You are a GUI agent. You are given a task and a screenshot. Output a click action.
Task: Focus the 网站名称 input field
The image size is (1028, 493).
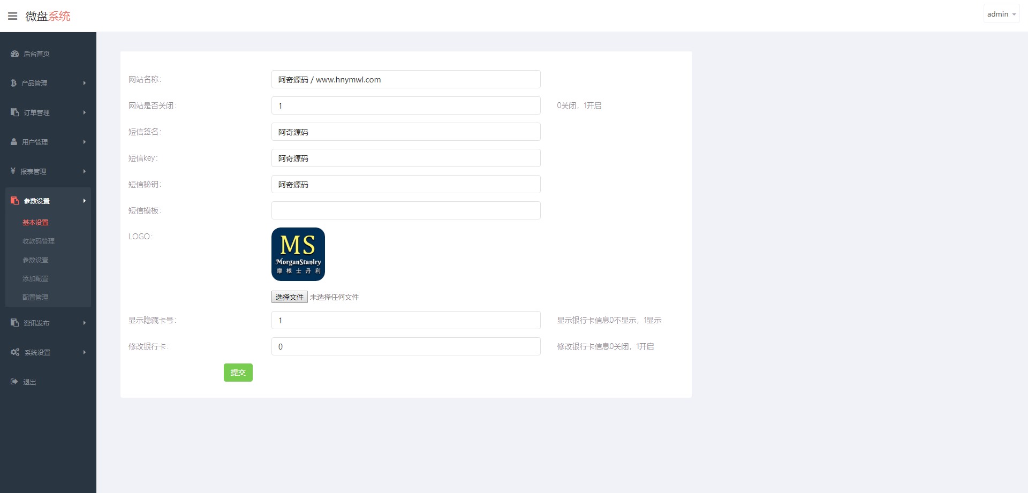pyautogui.click(x=405, y=79)
